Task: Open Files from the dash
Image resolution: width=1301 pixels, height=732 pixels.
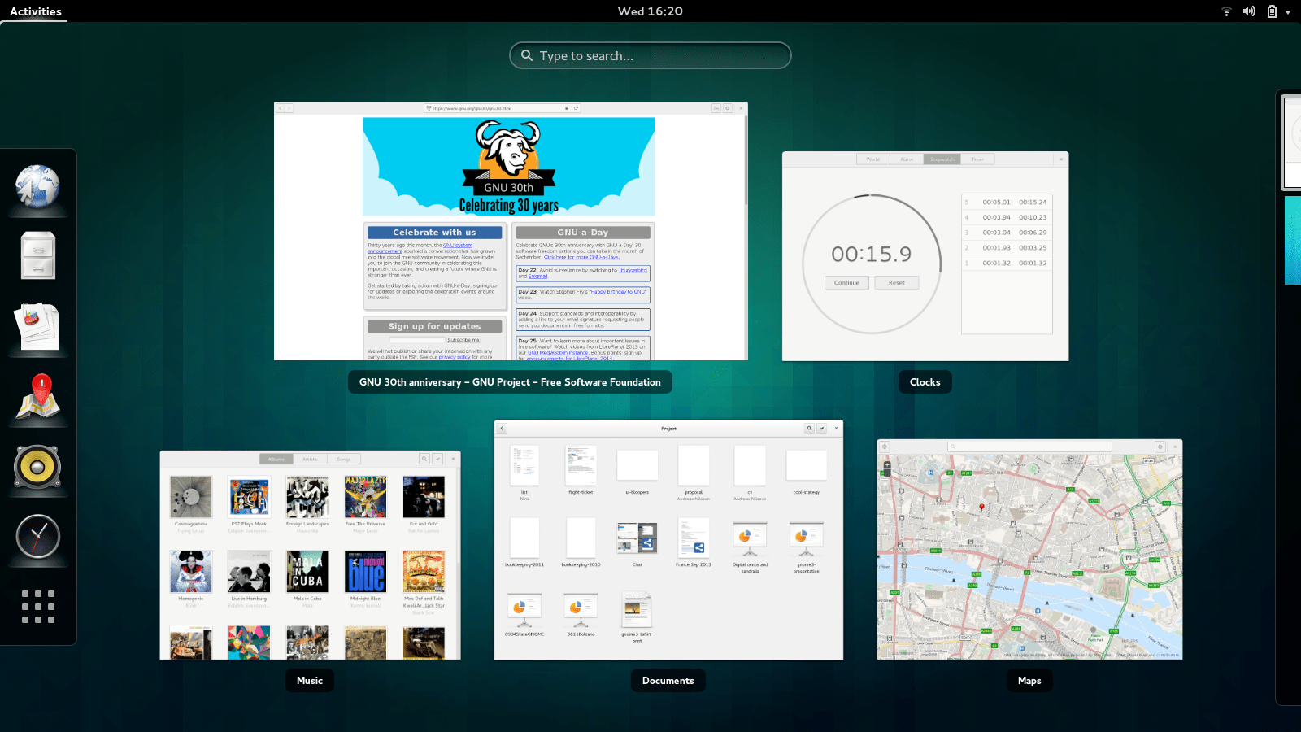Action: pos(37,255)
